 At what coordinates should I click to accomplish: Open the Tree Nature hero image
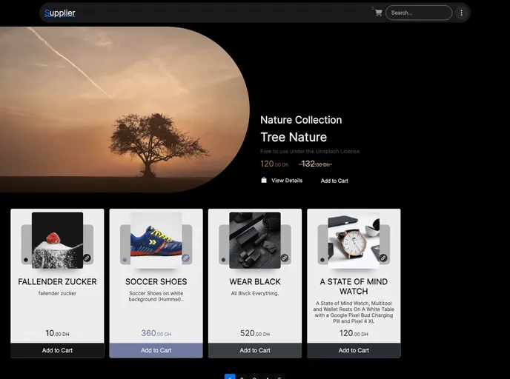[125, 110]
